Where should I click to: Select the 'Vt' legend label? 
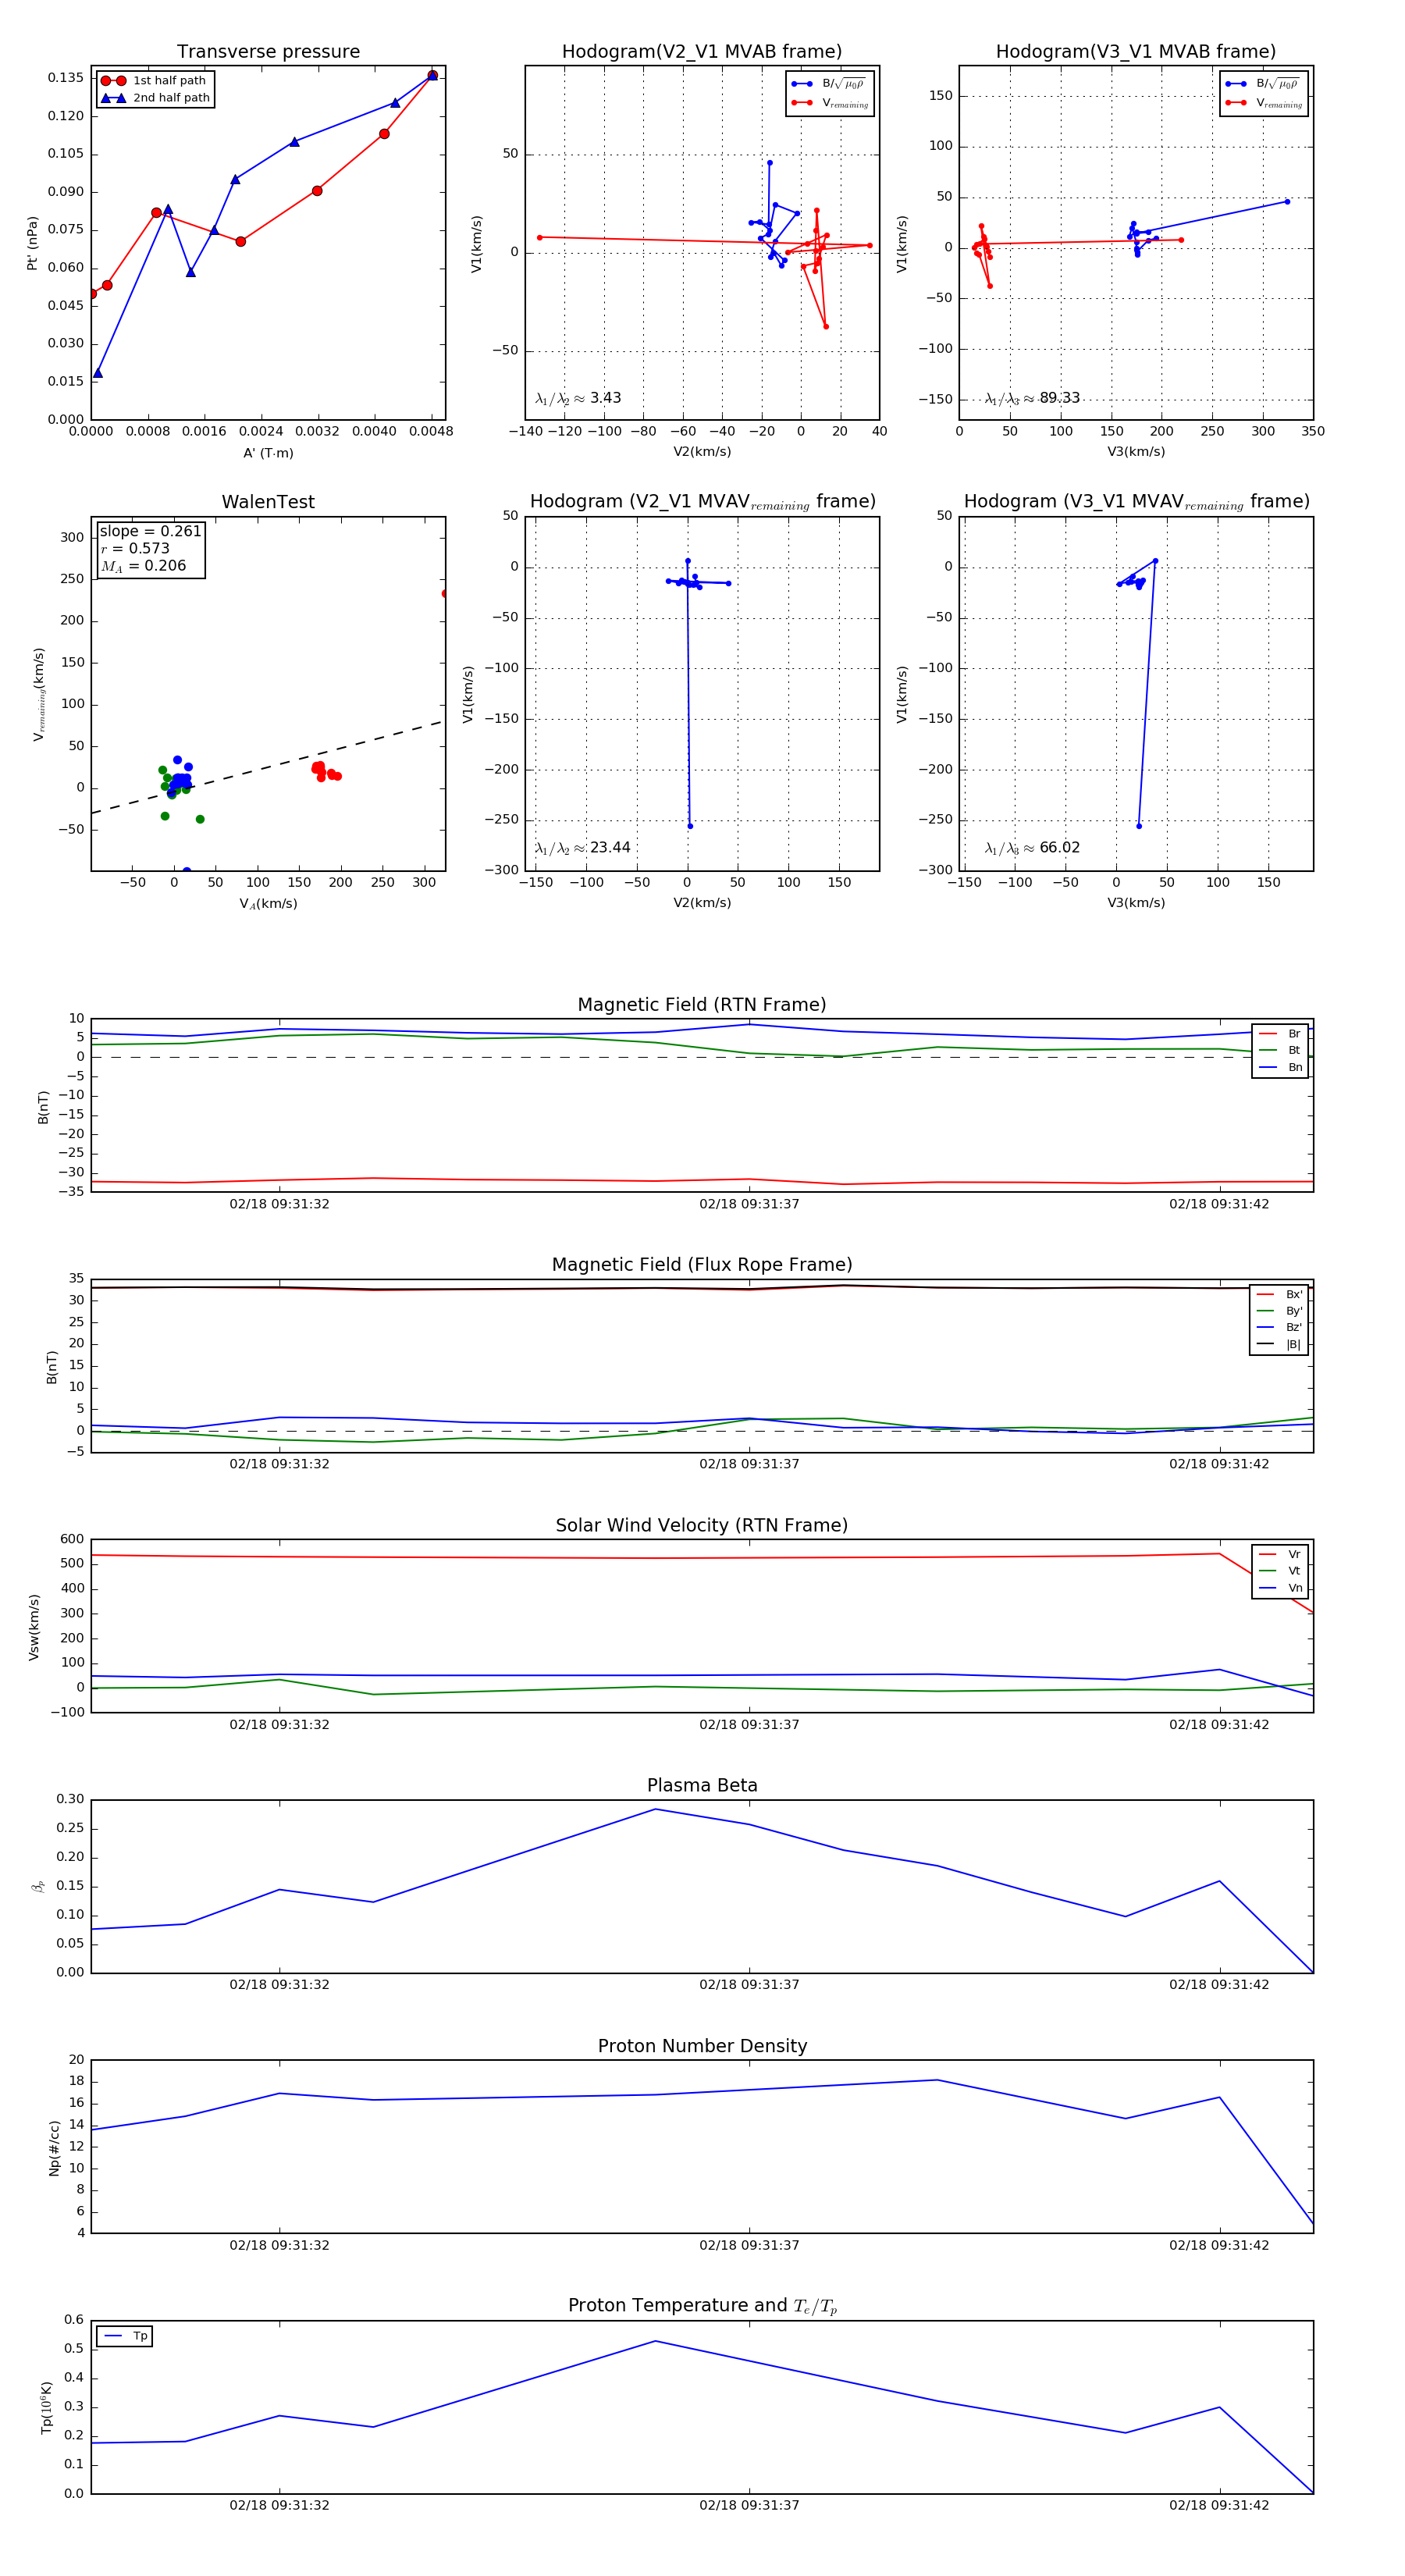point(1294,1571)
